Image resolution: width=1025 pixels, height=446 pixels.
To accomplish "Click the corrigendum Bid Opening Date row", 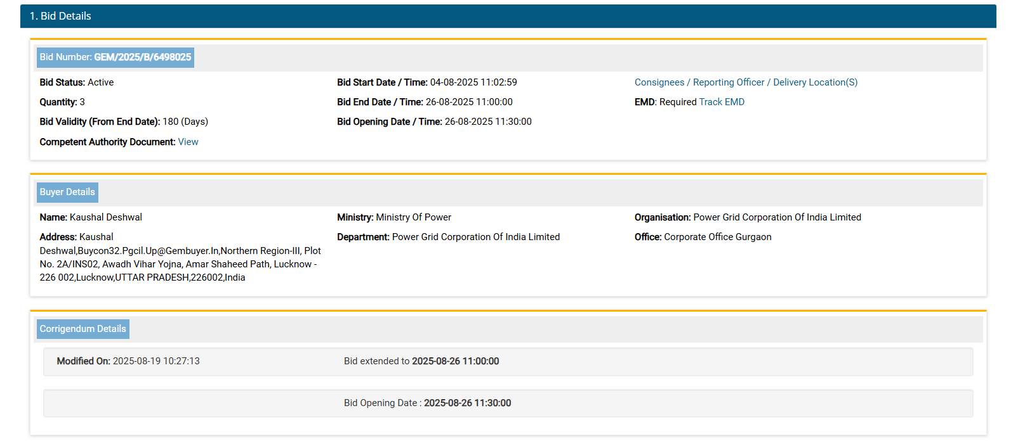I will 427,403.
